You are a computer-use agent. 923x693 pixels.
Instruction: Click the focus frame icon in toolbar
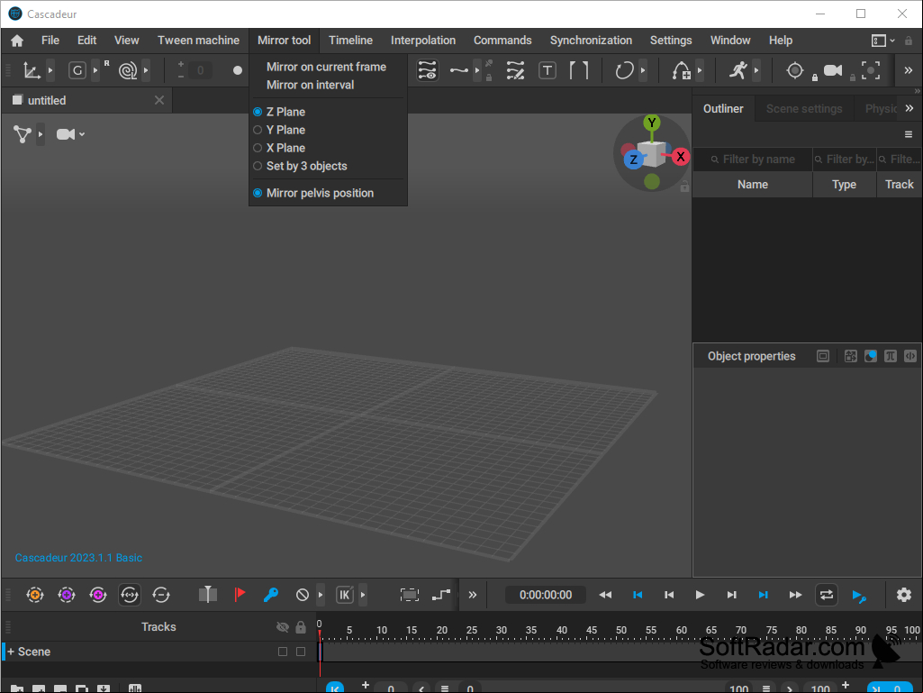tap(871, 70)
